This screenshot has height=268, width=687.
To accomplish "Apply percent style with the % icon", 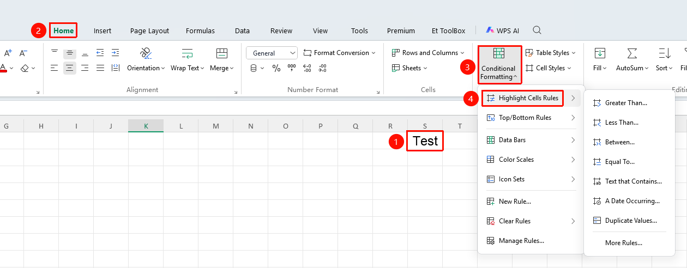I will coord(276,68).
